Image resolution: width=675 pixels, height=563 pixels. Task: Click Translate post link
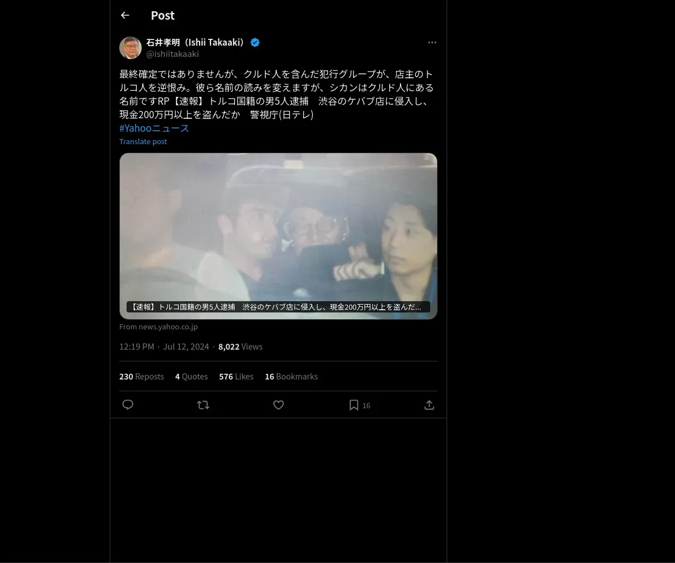tap(143, 141)
